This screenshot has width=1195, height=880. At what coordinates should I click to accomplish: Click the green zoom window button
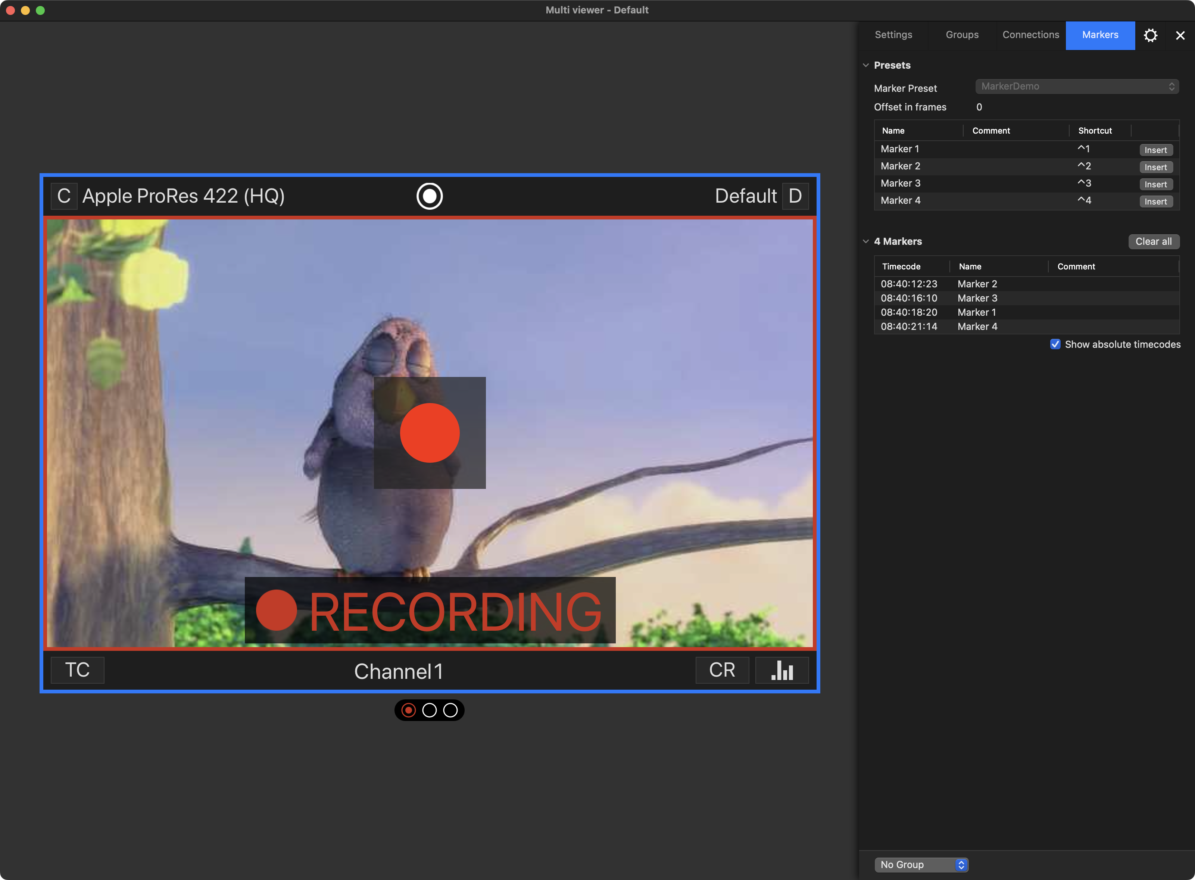click(x=40, y=10)
